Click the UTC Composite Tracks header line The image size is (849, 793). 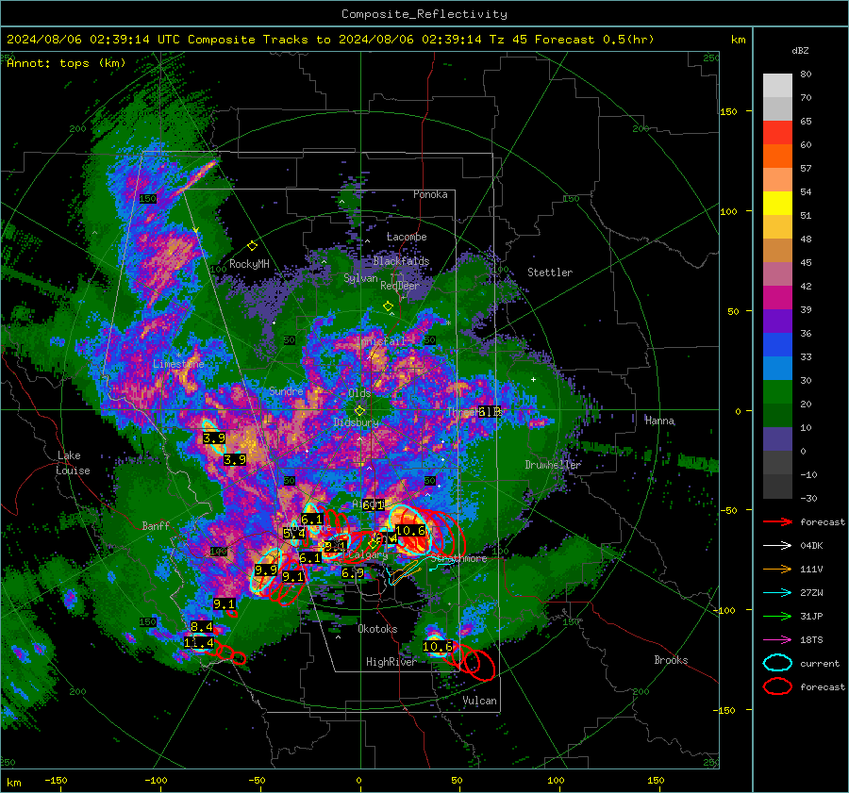pos(330,40)
